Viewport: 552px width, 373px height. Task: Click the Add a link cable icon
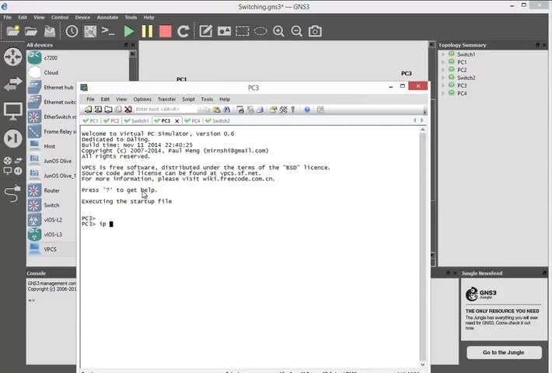click(13, 193)
